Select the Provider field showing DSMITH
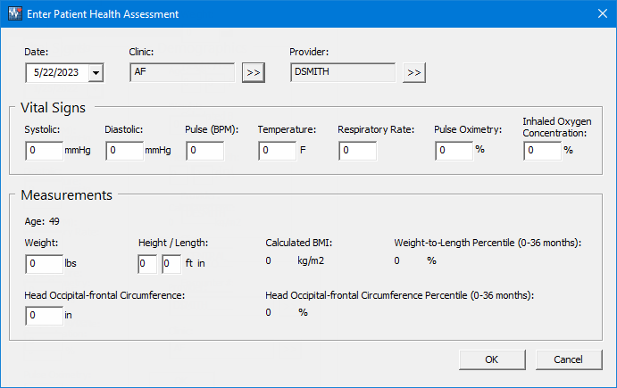This screenshot has width=617, height=388. point(343,72)
